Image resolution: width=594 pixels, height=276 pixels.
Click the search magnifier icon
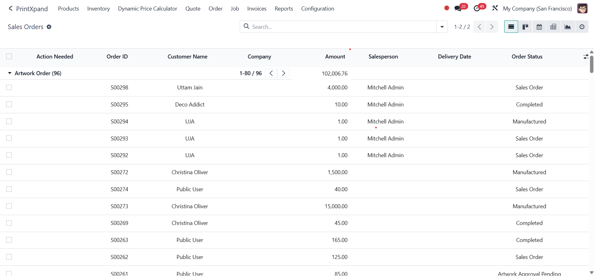pos(247,26)
